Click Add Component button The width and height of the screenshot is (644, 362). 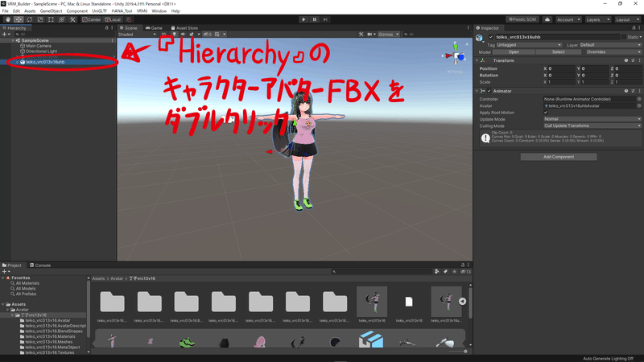pos(559,157)
